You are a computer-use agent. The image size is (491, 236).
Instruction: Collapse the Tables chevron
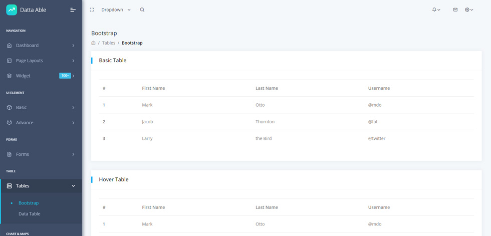73,186
